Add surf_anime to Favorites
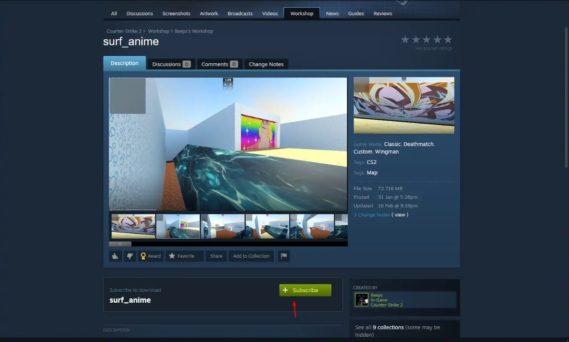This screenshot has height=342, width=569. pyautogui.click(x=185, y=256)
